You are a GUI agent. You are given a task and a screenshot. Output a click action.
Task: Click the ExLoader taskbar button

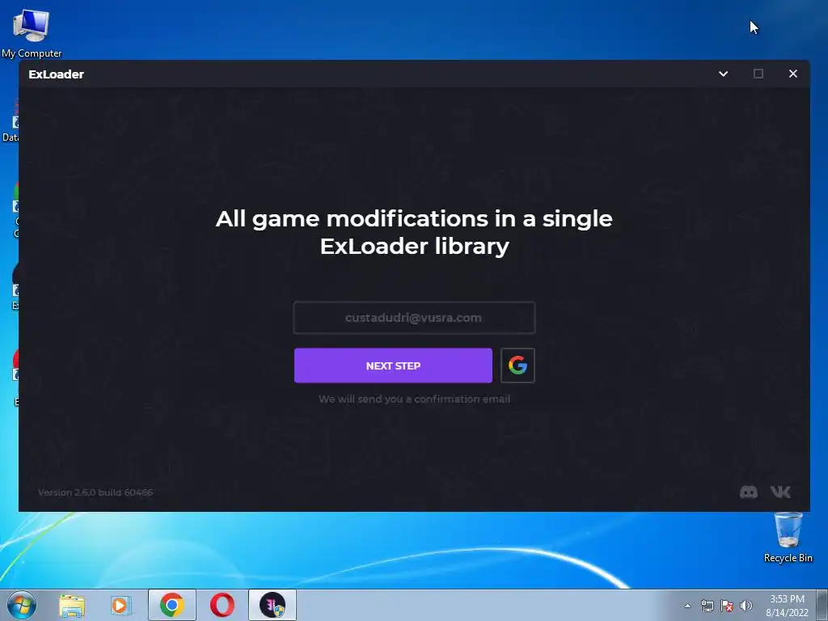(272, 605)
